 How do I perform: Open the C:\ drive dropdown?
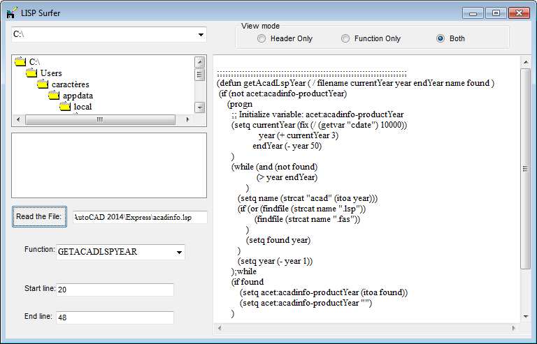pos(201,34)
